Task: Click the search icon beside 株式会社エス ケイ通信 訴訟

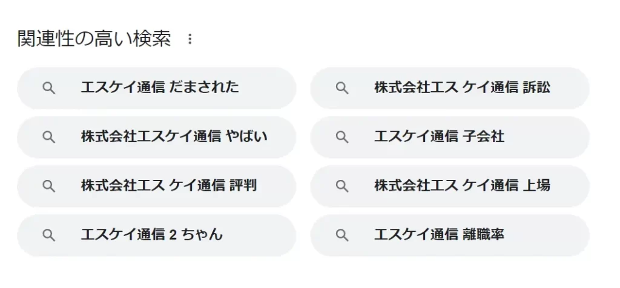Action: point(342,88)
